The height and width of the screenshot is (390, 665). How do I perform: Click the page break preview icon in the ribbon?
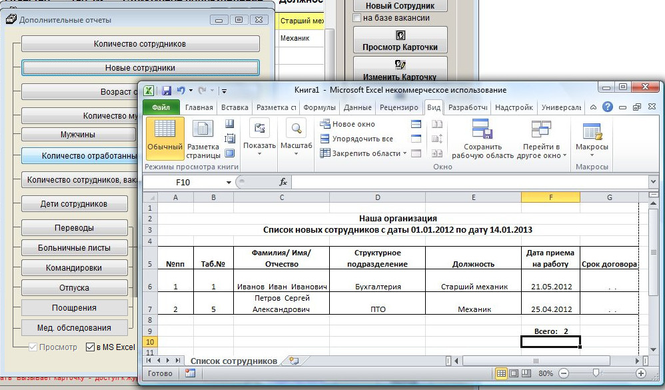coord(229,124)
